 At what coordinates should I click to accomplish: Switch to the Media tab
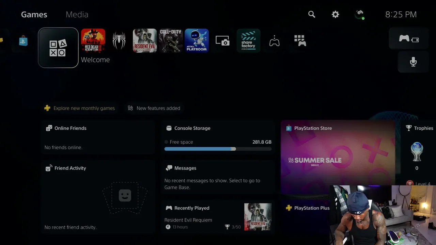pos(77,14)
